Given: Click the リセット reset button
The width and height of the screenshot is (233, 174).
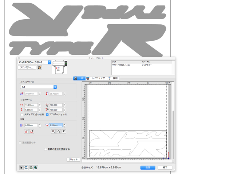Looking at the screenshot, I should [73, 159].
